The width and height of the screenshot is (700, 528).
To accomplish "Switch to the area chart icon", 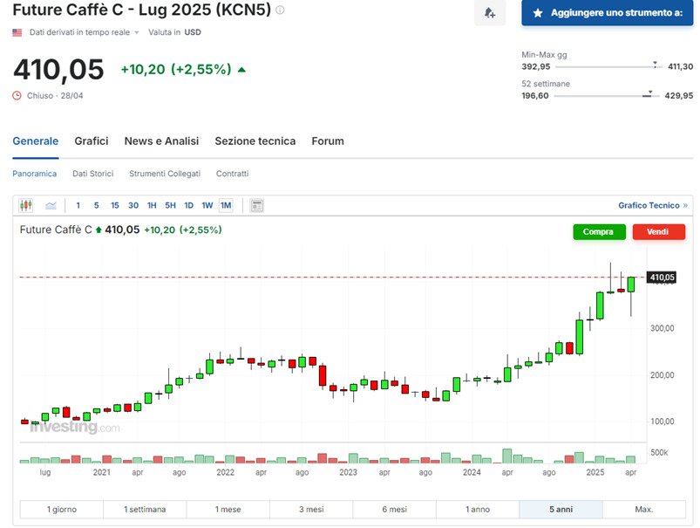I will tap(51, 206).
